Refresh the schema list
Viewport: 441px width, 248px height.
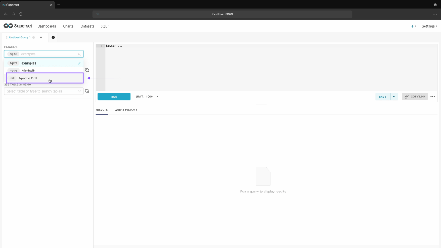click(87, 70)
